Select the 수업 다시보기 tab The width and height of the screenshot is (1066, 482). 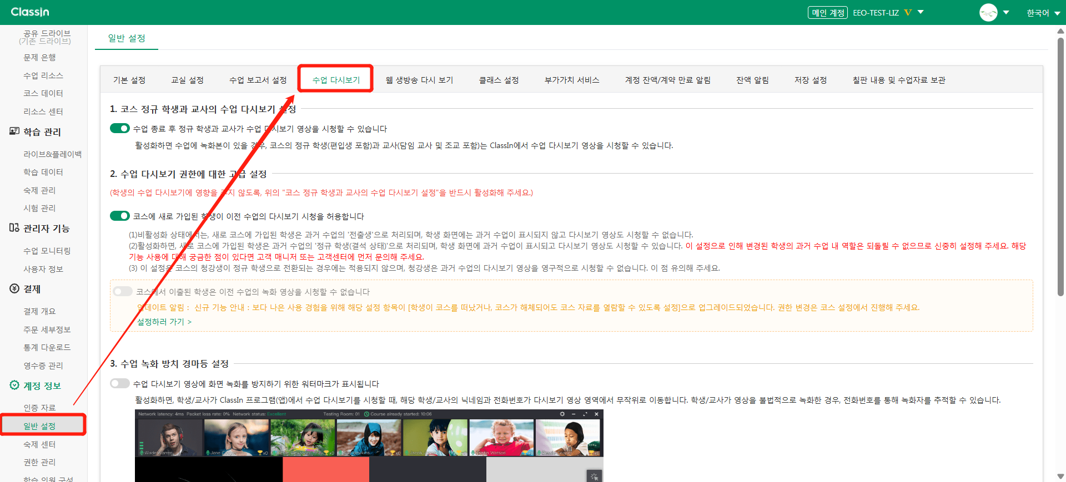tap(336, 80)
